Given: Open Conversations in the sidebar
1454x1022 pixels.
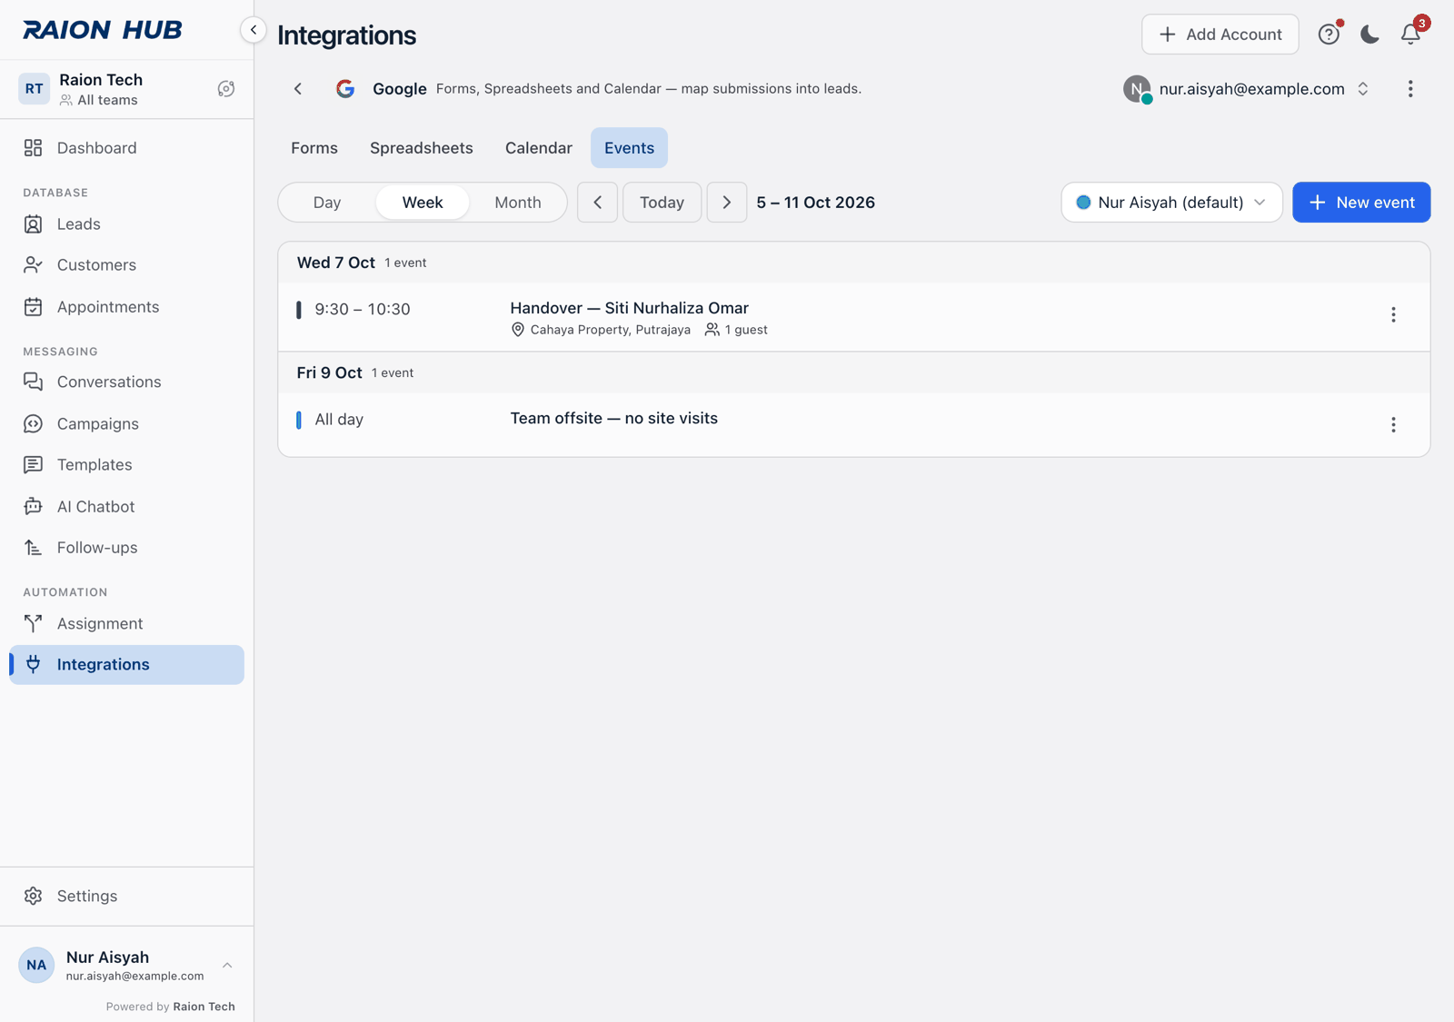Looking at the screenshot, I should click(126, 382).
